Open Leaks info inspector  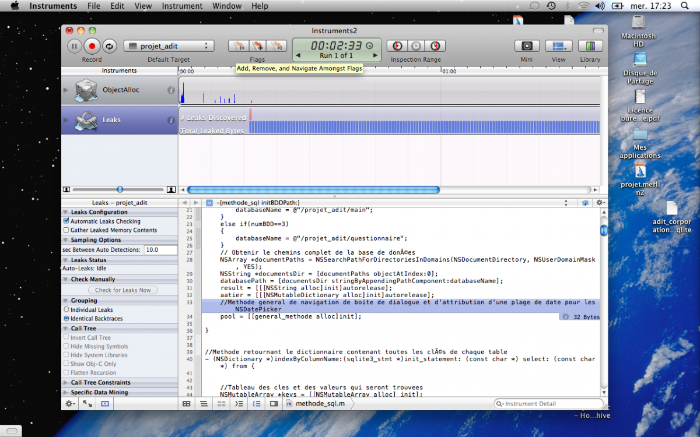tap(171, 120)
